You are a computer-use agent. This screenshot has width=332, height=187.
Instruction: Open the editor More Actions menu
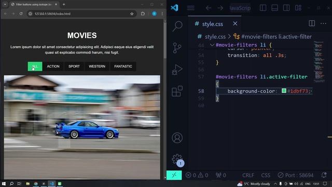point(323,23)
